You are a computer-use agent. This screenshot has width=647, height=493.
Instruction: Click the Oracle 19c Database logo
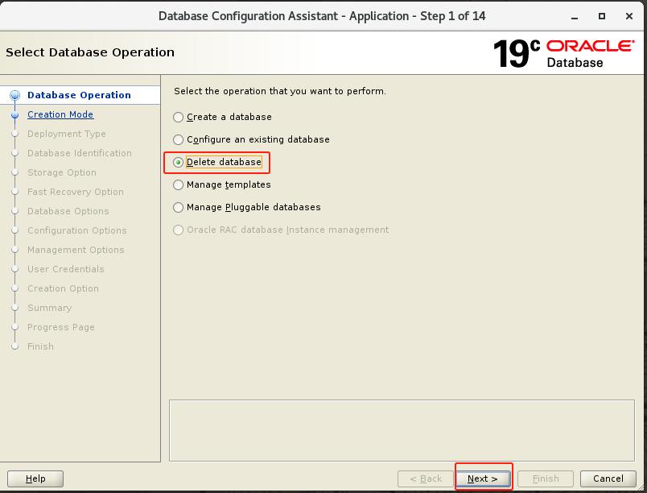tap(563, 54)
